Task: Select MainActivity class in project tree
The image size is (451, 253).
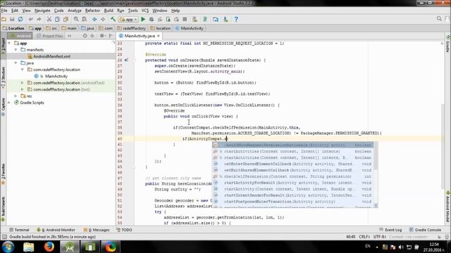Action: [x=56, y=76]
